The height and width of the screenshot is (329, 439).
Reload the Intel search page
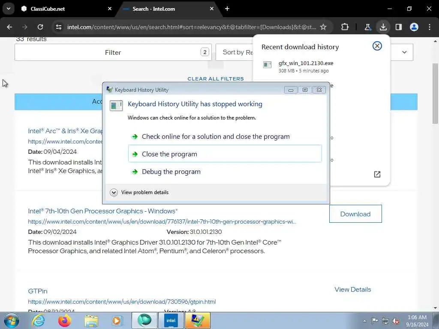[x=40, y=27]
